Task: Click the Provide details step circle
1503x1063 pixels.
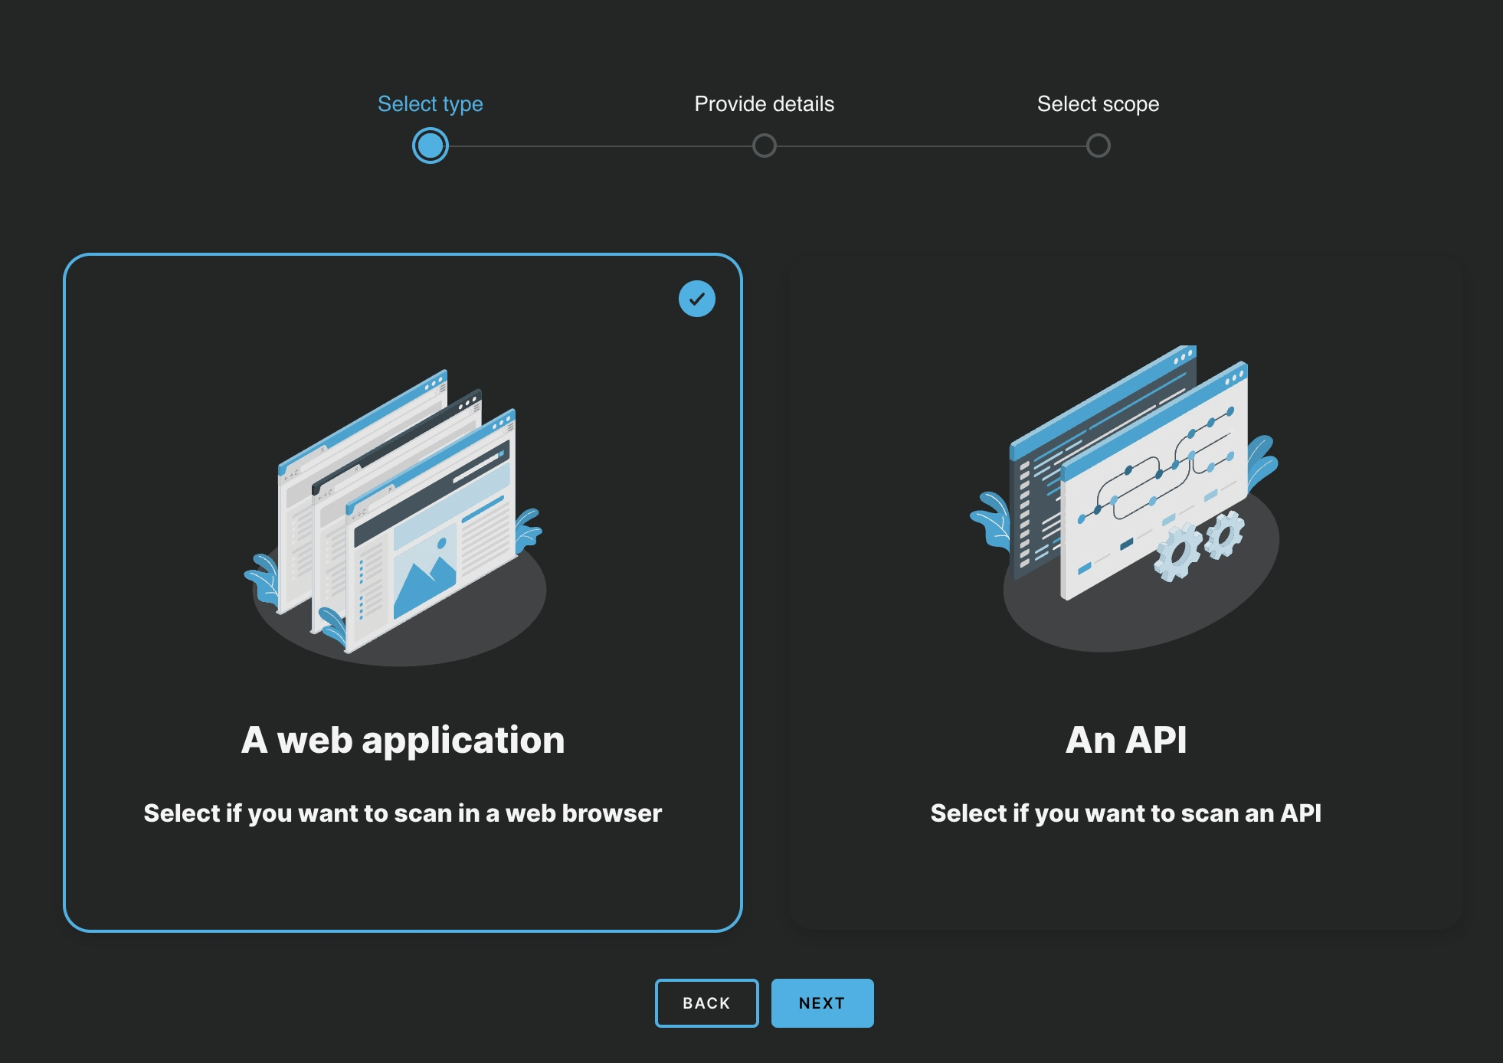Action: pos(764,146)
